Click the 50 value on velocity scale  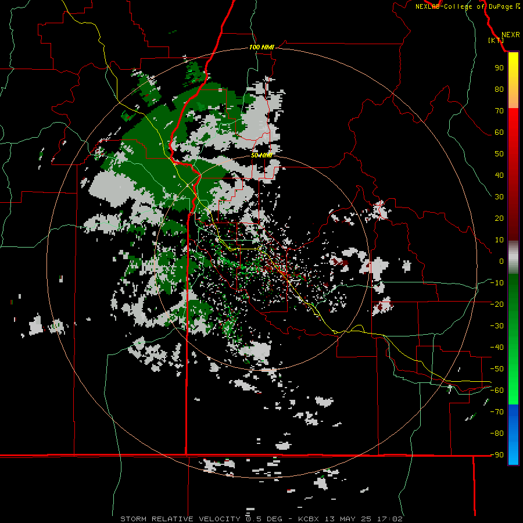(x=499, y=154)
